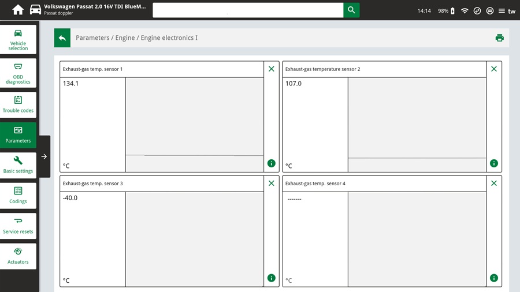The width and height of the screenshot is (520, 292).
Task: Show info for Exhaust-gas temp. sensor 4
Action: click(493, 278)
